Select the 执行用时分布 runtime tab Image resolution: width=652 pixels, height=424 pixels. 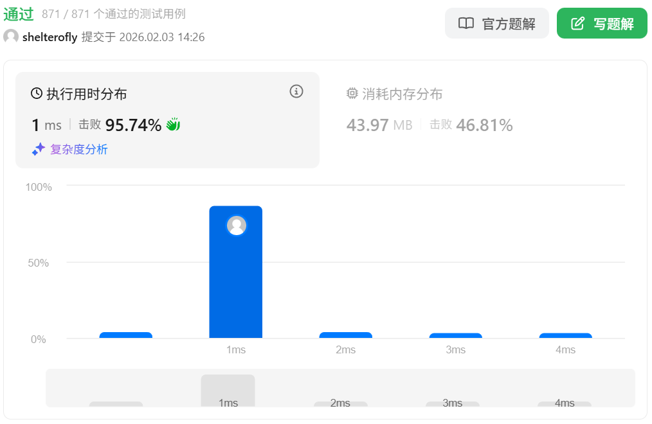tap(86, 94)
